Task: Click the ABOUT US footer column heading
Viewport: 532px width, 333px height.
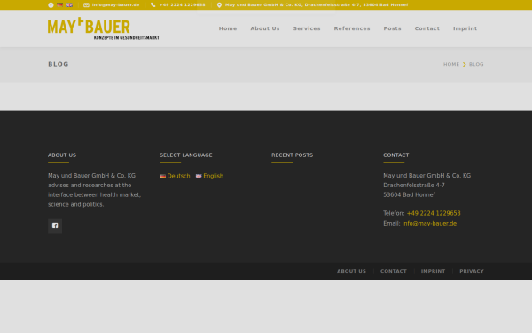Action: (62, 155)
